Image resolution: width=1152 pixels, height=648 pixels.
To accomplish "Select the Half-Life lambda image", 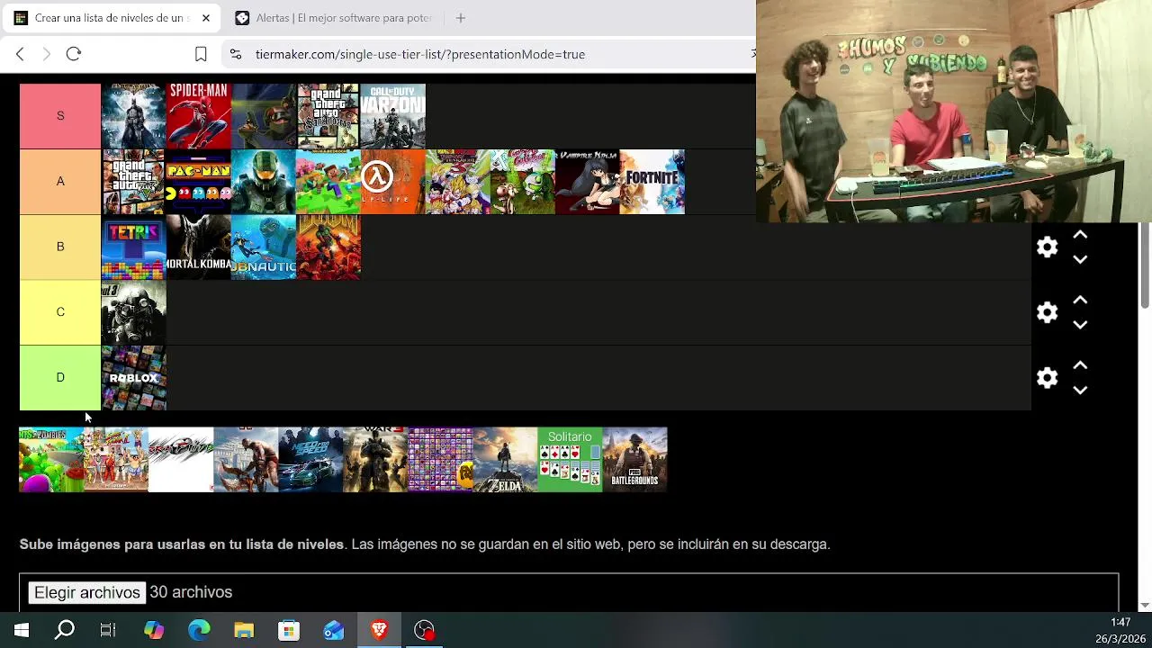I will pyautogui.click(x=393, y=182).
